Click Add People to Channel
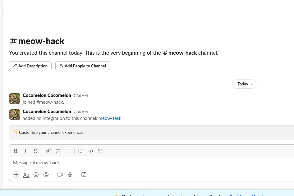 (82, 66)
